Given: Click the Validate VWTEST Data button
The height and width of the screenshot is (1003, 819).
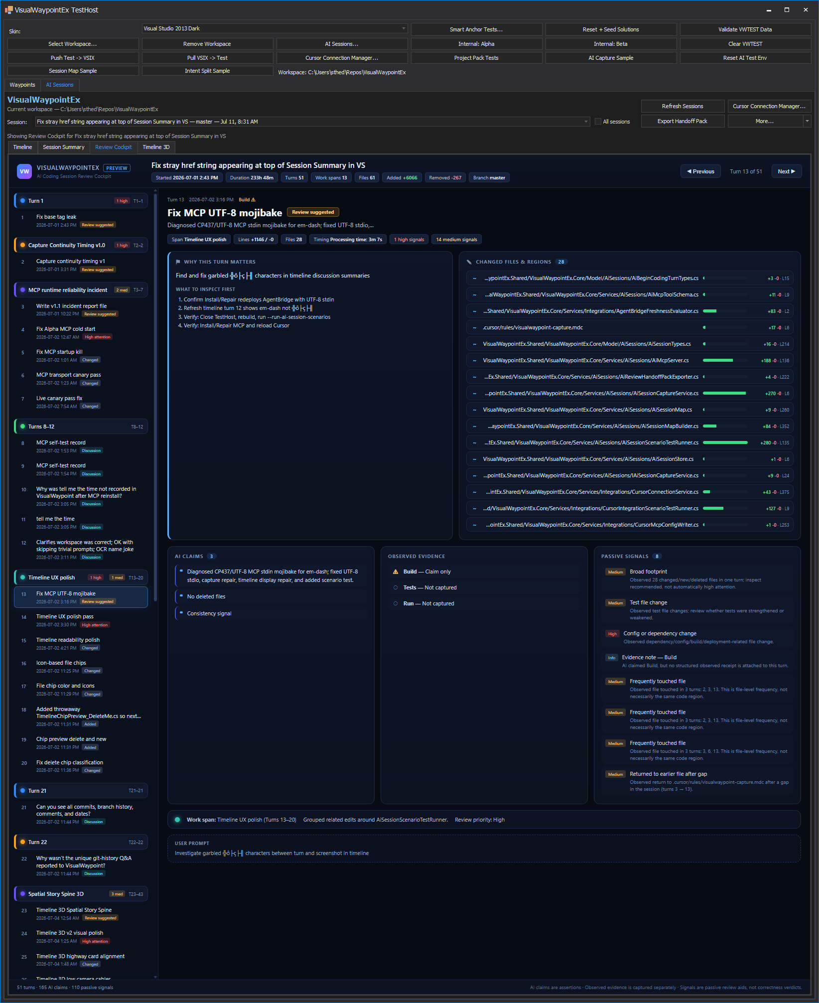Looking at the screenshot, I should 745,29.
